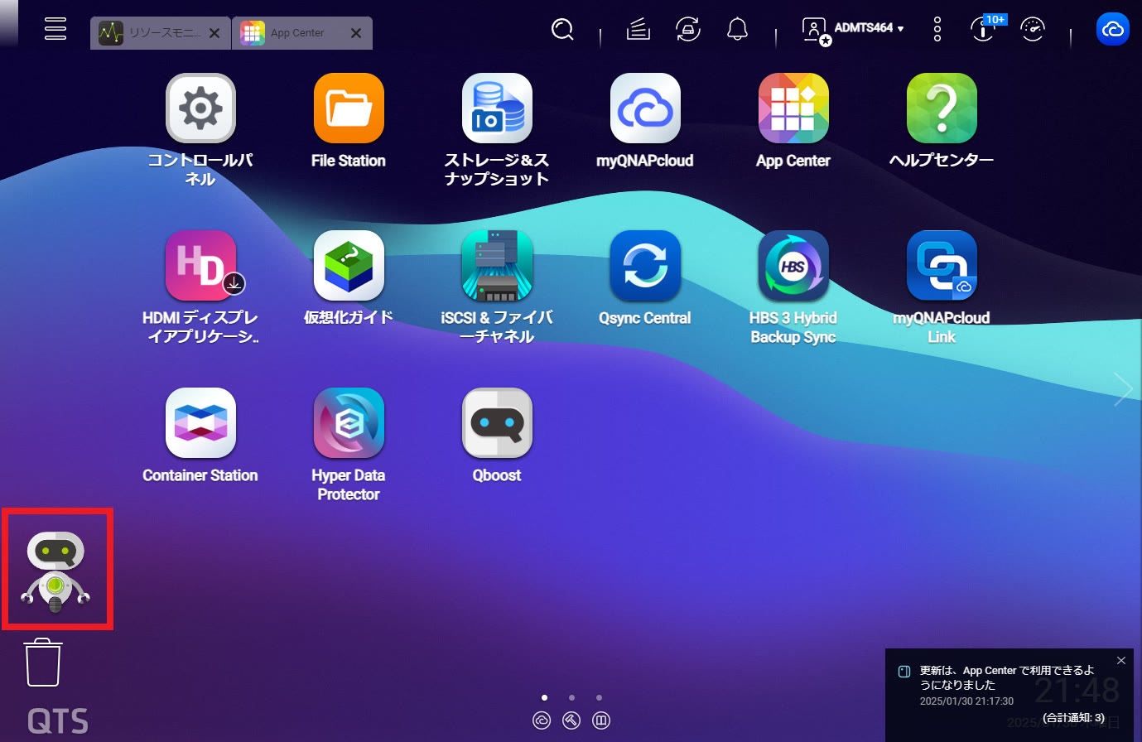Launch HBS 3 Hybrid Backup Sync
1142x742 pixels.
(x=793, y=266)
